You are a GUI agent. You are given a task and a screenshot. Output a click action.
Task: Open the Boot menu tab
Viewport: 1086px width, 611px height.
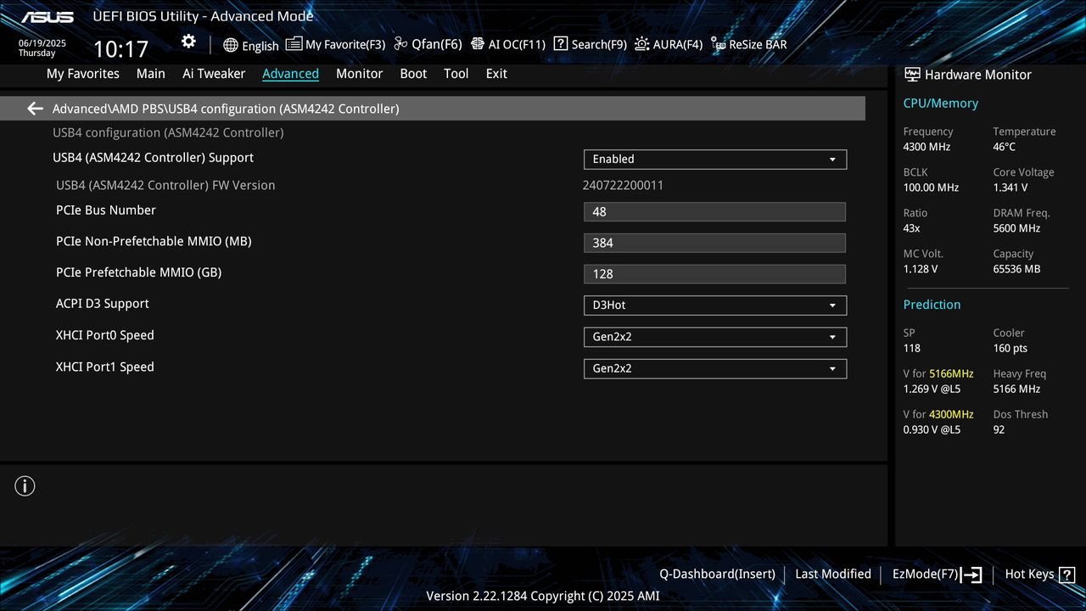tap(413, 74)
